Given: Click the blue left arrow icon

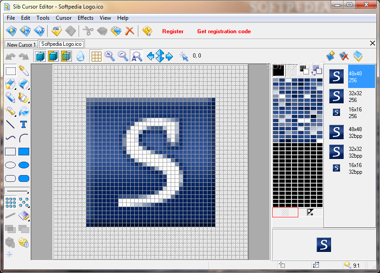Looking at the screenshot, I should point(150,56).
